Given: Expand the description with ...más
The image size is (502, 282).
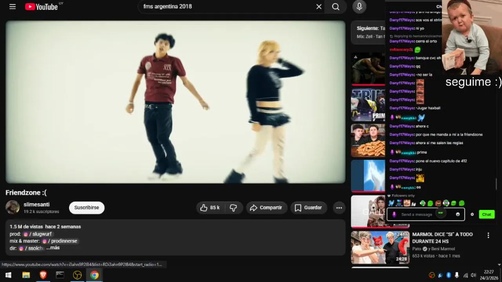Looking at the screenshot, I should [x=53, y=248].
